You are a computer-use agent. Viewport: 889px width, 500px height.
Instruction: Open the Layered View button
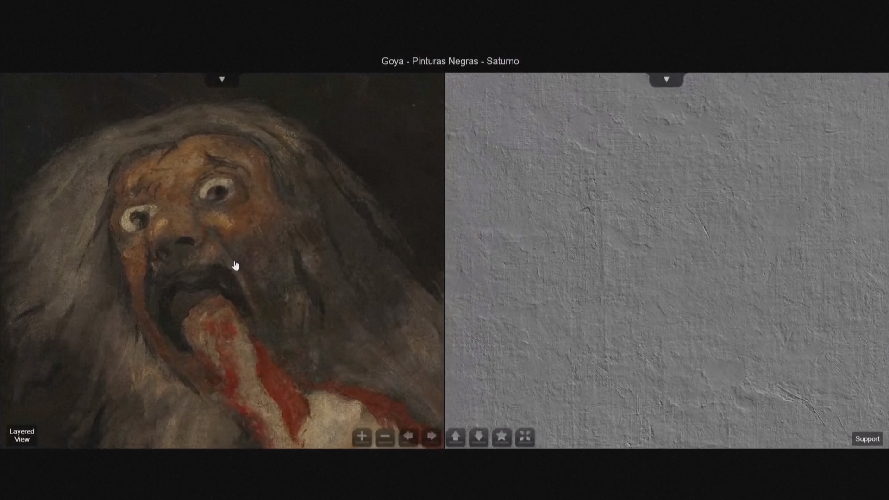(22, 436)
